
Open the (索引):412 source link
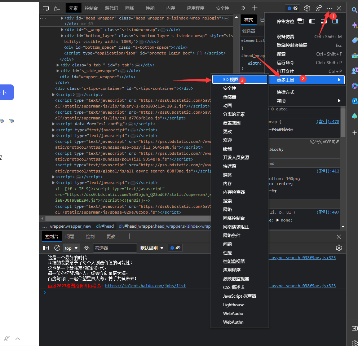click(328, 171)
